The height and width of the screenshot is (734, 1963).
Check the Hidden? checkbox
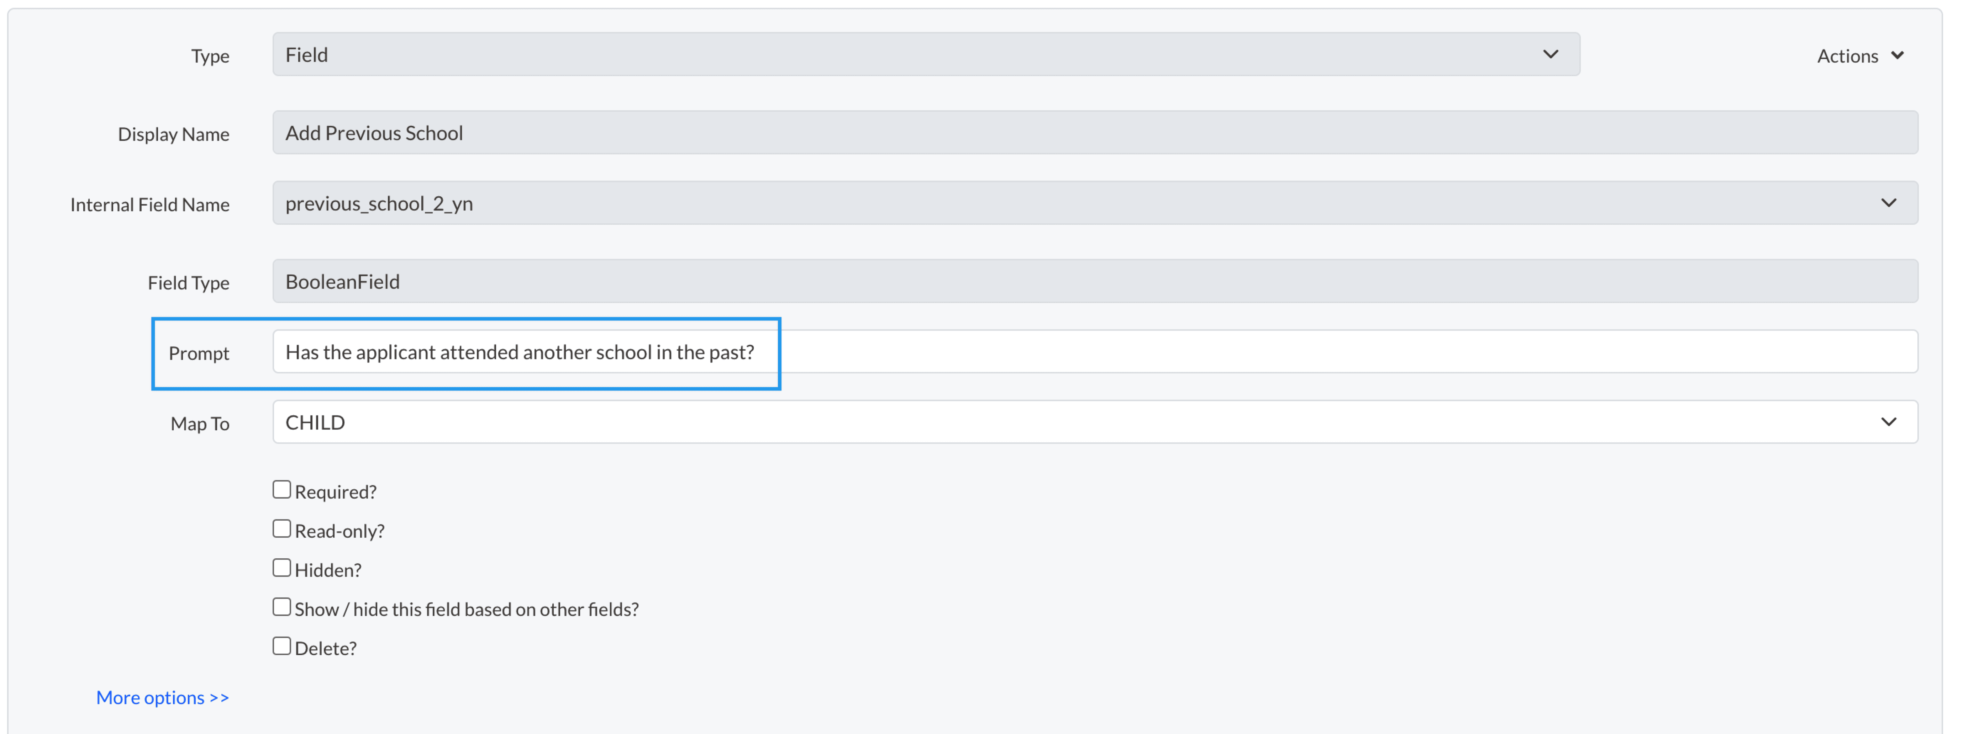[x=282, y=568]
